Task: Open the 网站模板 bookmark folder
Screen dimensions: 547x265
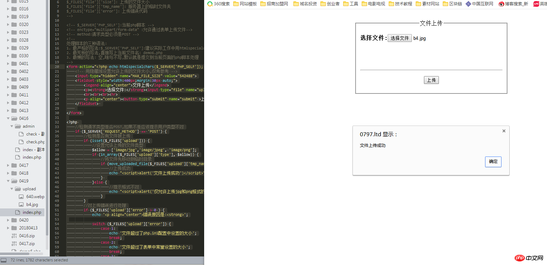Action: coord(245,4)
